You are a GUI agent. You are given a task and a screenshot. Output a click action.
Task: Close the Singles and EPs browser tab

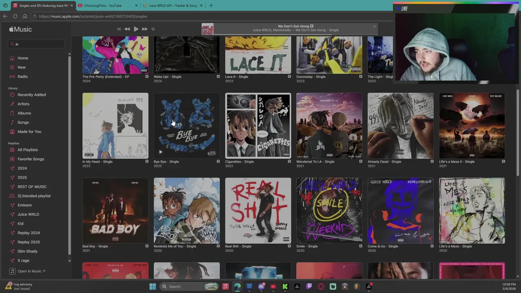coord(71,6)
